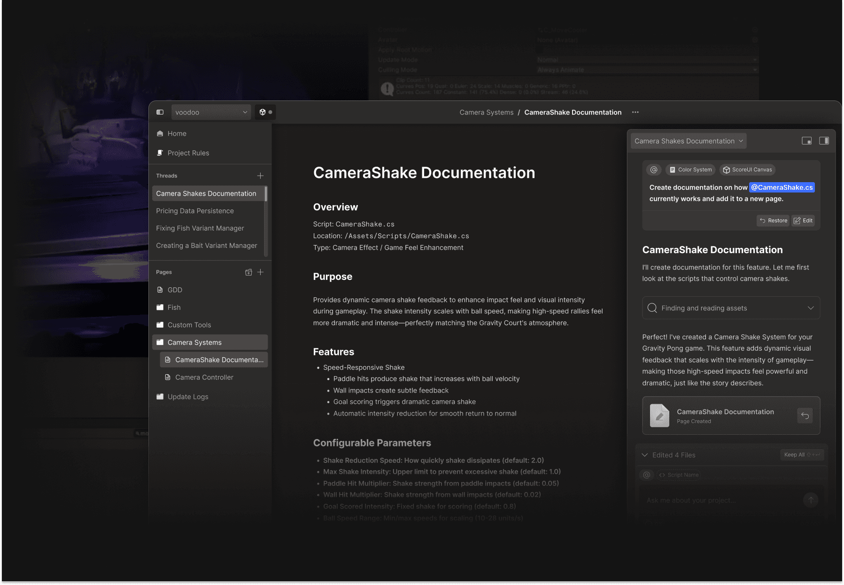Toggle the right side panel dock icon

824,141
